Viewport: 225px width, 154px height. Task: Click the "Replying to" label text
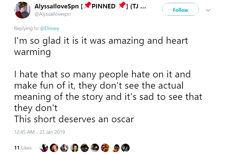click(x=26, y=28)
